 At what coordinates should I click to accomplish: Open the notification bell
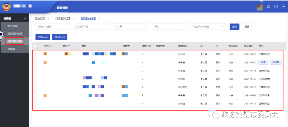pos(269,7)
